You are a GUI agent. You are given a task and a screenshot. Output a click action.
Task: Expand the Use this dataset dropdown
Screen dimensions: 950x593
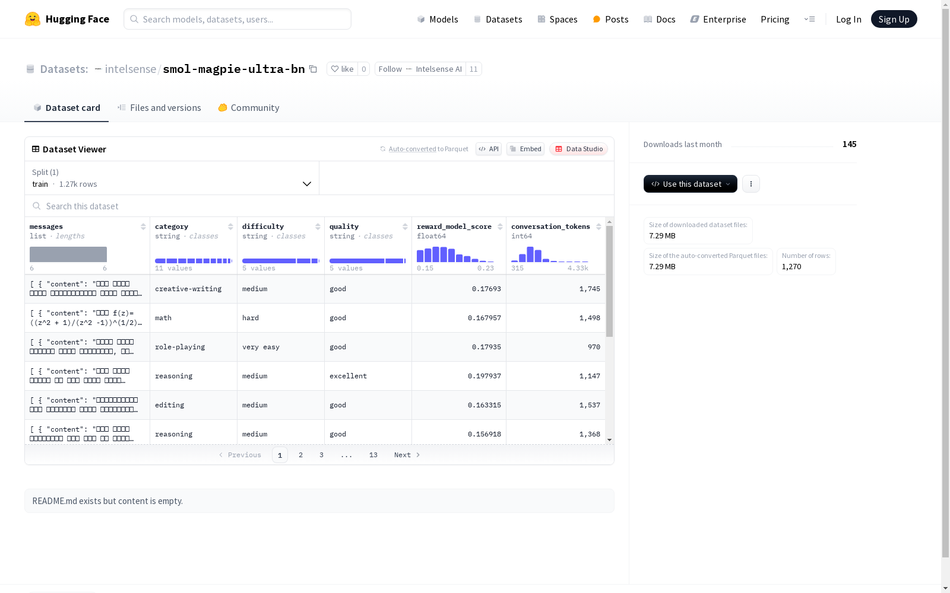(x=691, y=184)
